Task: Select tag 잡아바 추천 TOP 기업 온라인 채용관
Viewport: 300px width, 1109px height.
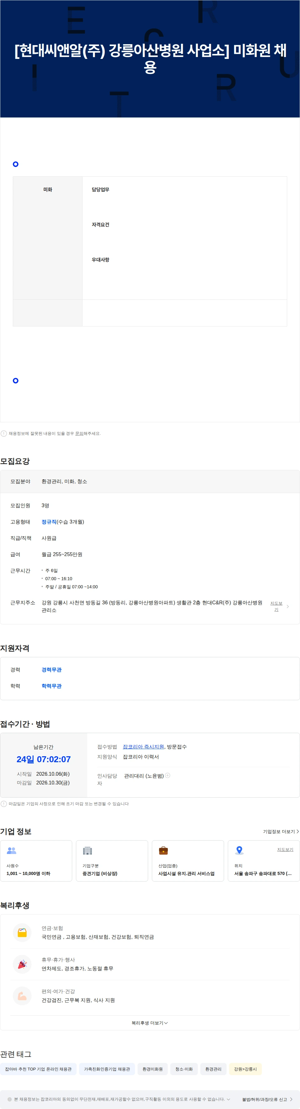Action: [38, 1069]
